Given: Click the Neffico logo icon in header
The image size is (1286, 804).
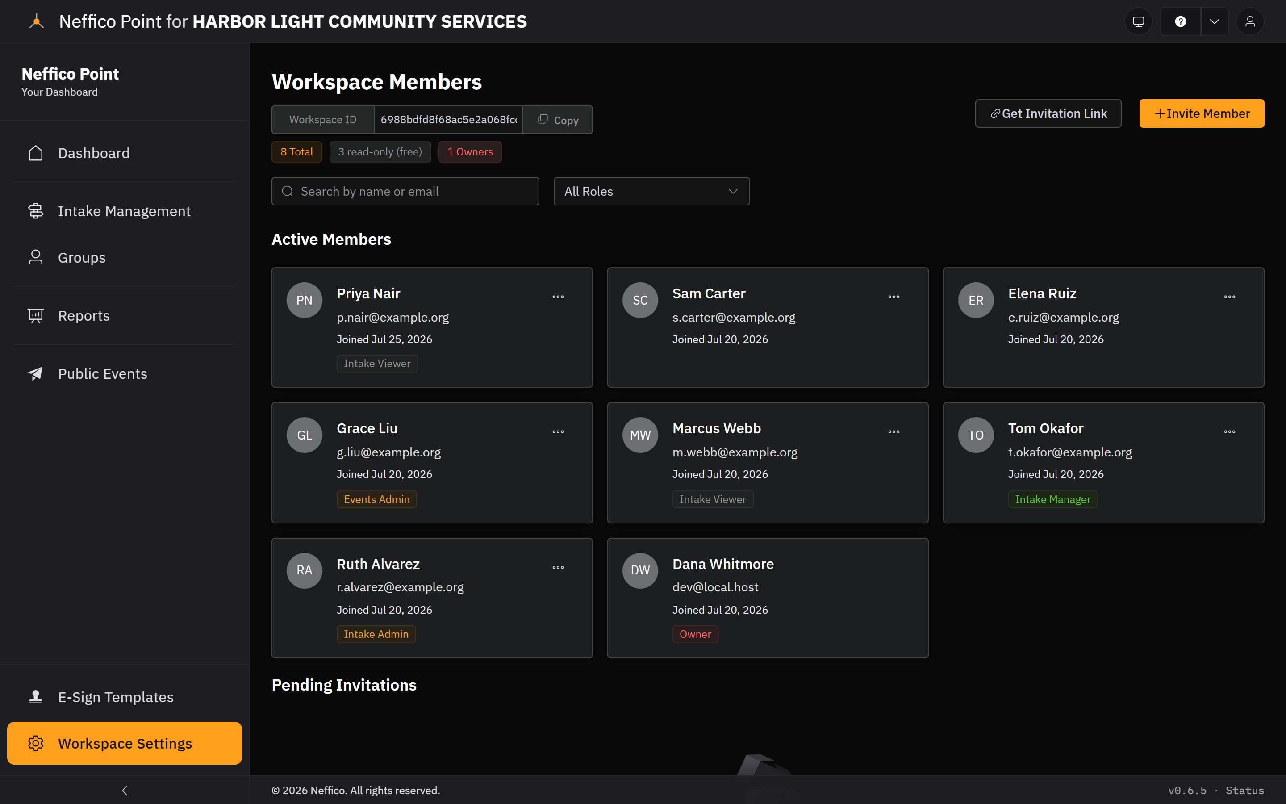Looking at the screenshot, I should coord(36,22).
